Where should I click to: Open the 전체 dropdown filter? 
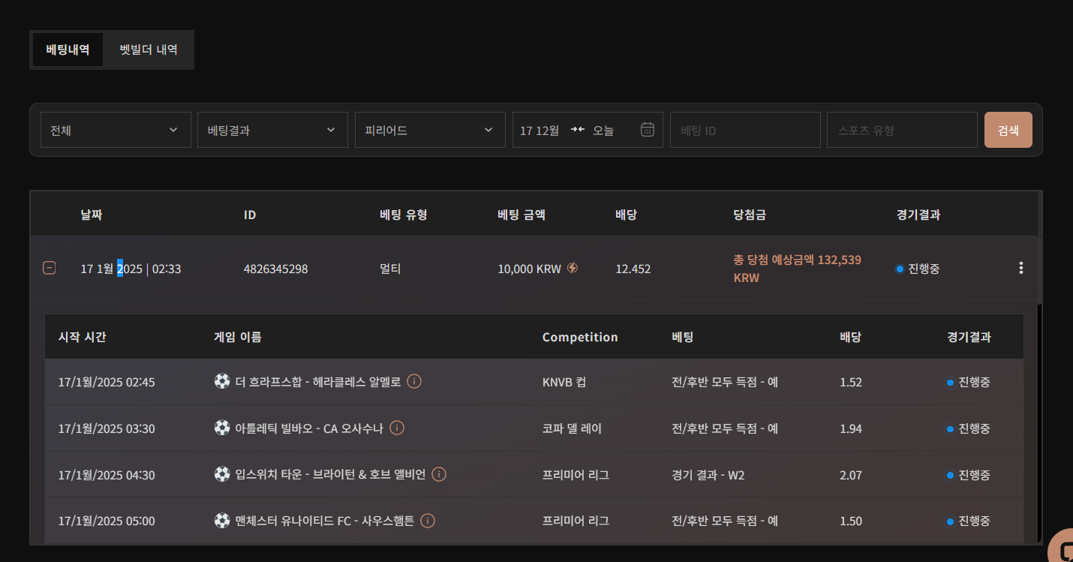pos(115,130)
